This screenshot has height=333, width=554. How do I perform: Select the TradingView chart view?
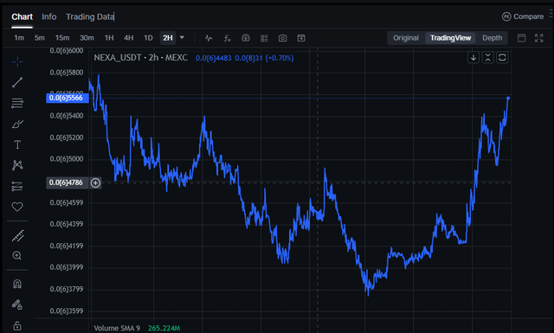click(450, 38)
